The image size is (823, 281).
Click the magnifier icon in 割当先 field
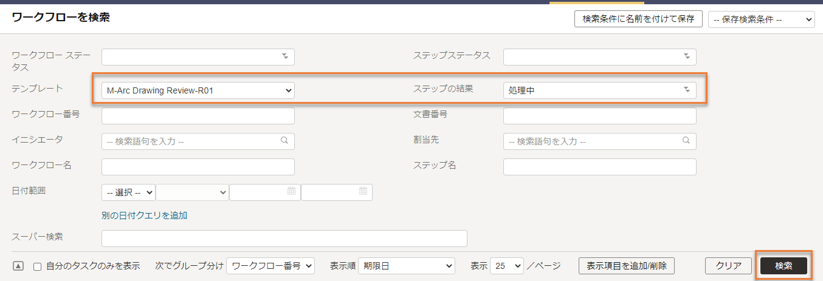click(x=686, y=140)
